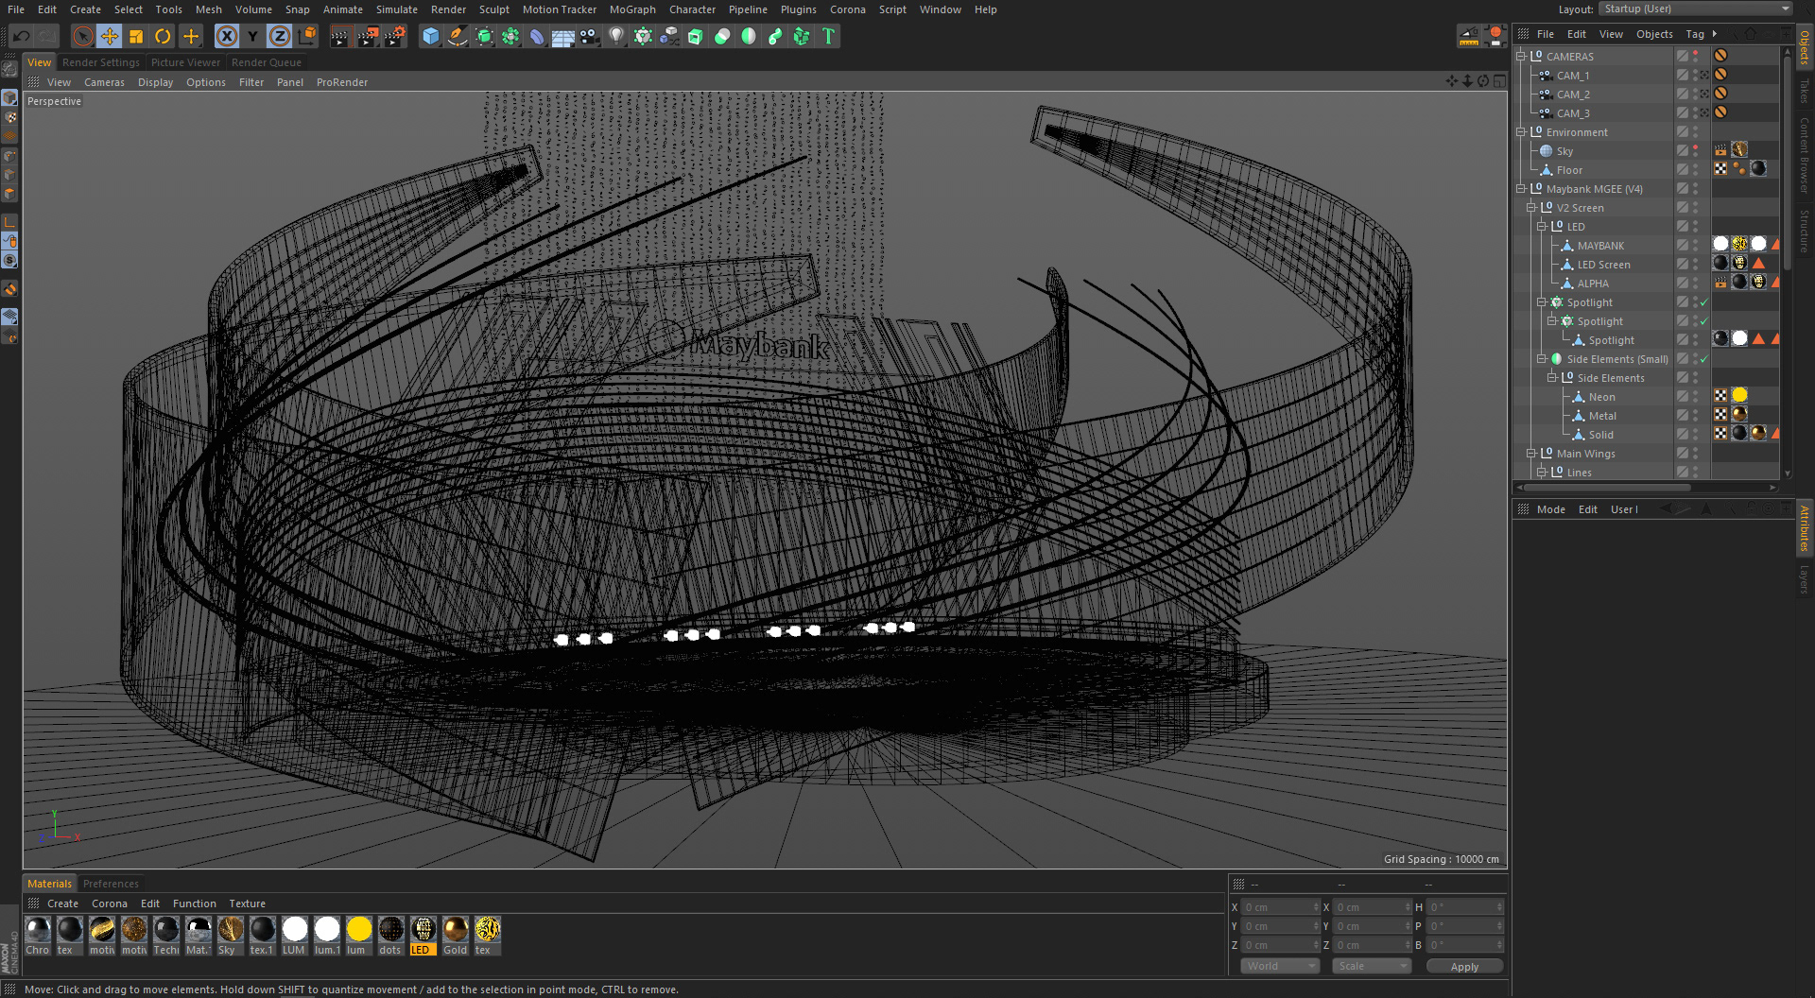Toggle X-axis lock
This screenshot has height=998, width=1815.
(x=227, y=36)
